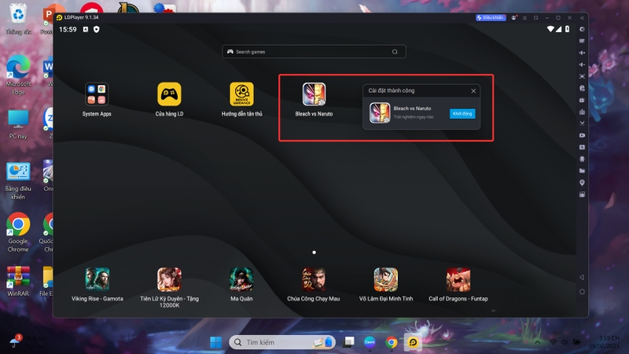Viewport: 629px width, 354px height.
Task: Click the home page indicator dot
Action: 314,253
